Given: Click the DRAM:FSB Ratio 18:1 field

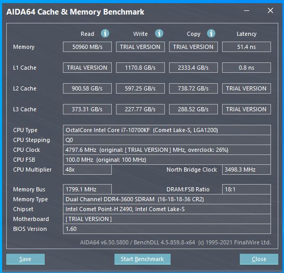Looking at the screenshot, I should [x=247, y=189].
